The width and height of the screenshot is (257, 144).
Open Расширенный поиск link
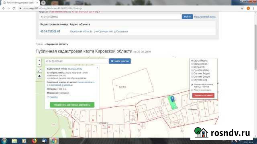[x=205, y=17]
